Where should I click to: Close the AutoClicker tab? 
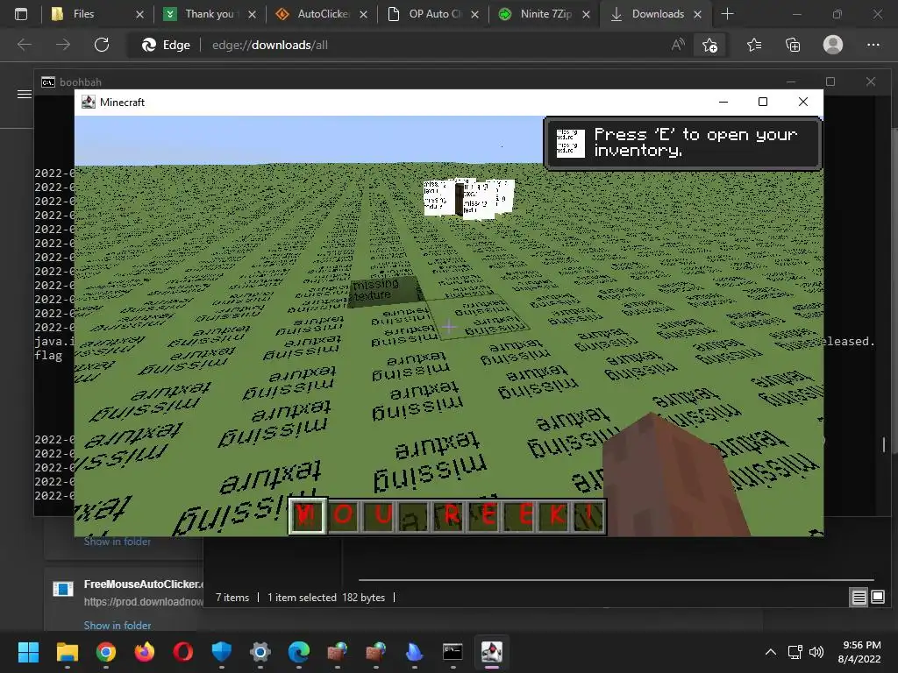(x=363, y=15)
